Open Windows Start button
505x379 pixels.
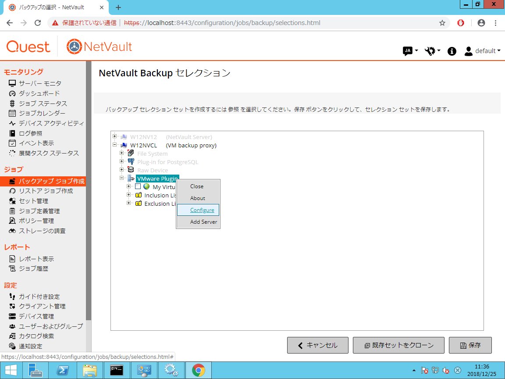pyautogui.click(x=11, y=370)
